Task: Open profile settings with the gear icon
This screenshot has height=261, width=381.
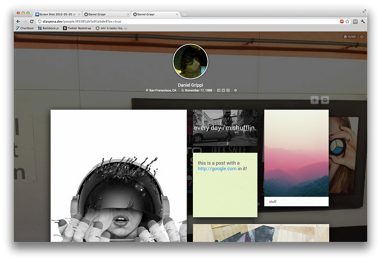Action: point(325,100)
